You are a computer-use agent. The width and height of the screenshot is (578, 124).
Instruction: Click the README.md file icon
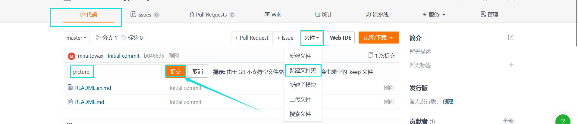tap(70, 101)
